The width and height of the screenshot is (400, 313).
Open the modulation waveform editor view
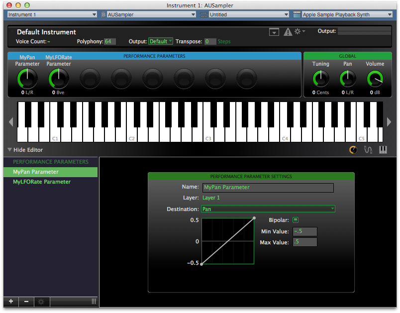point(368,150)
